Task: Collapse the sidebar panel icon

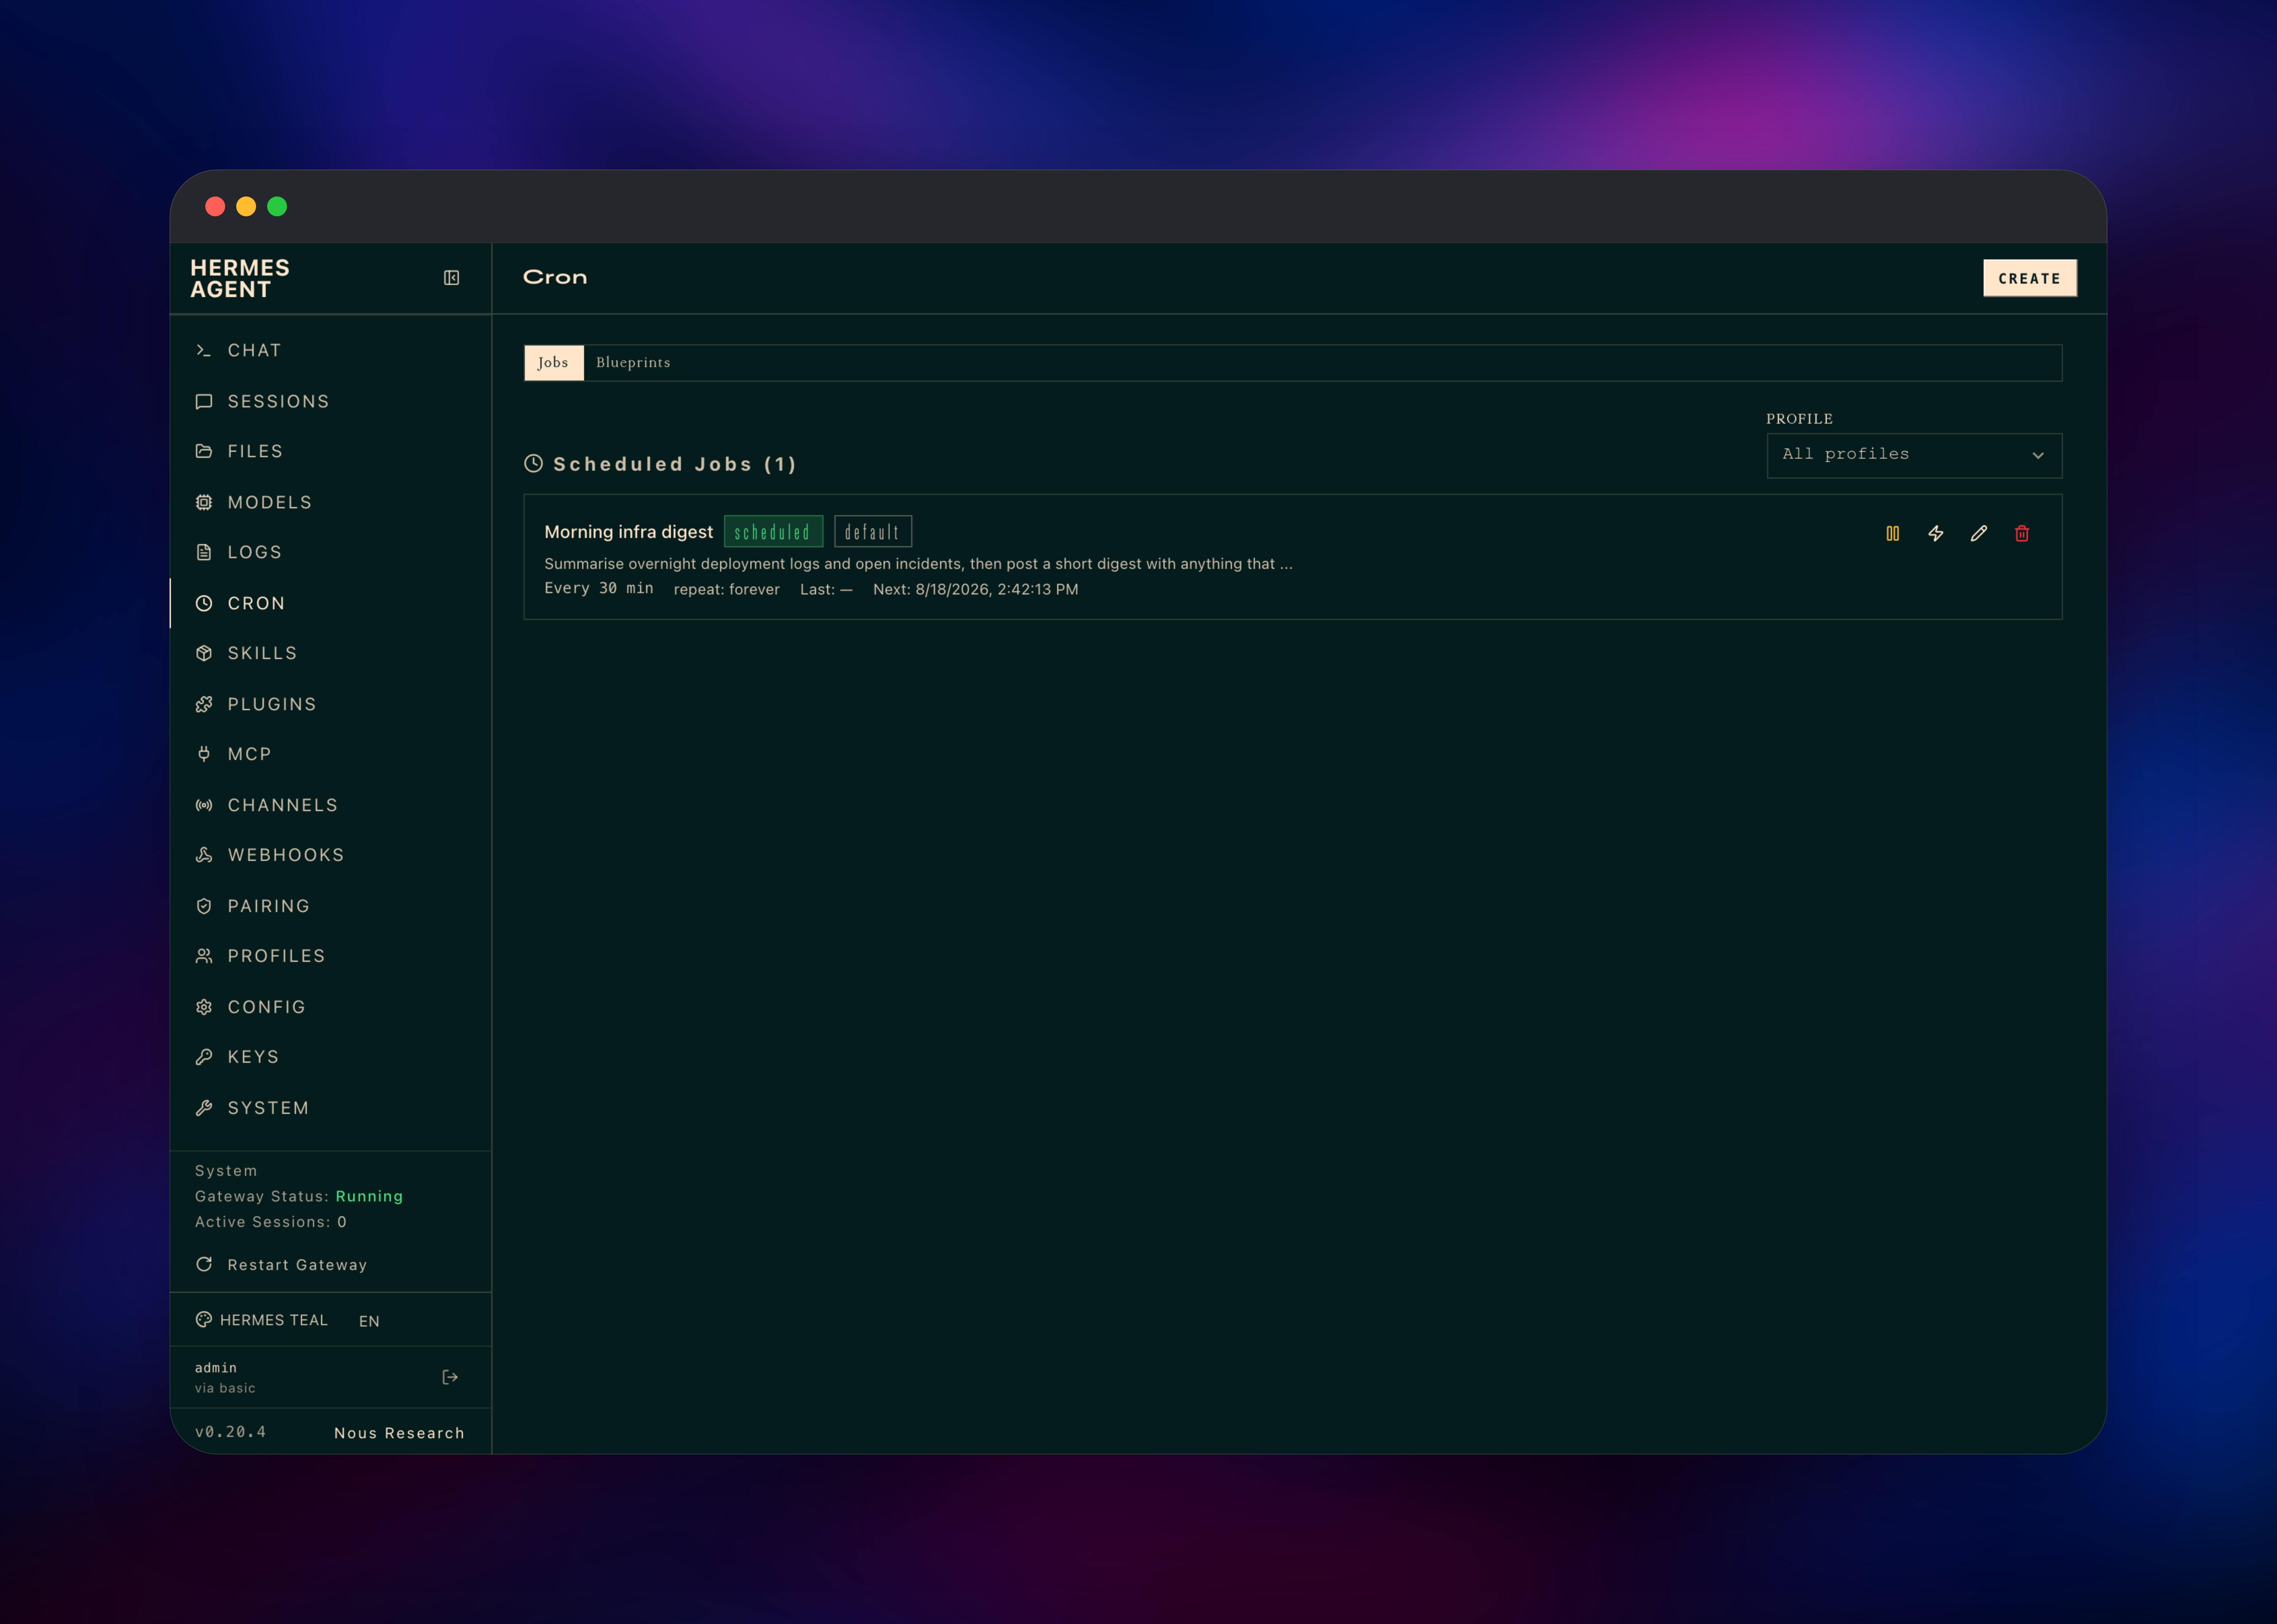Action: point(451,278)
